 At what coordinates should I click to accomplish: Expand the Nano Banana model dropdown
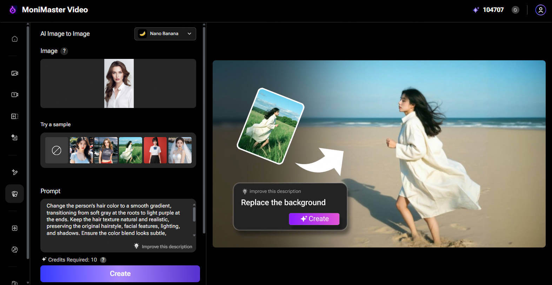pyautogui.click(x=165, y=34)
